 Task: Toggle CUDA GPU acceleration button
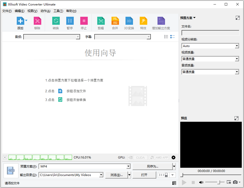click(137, 157)
